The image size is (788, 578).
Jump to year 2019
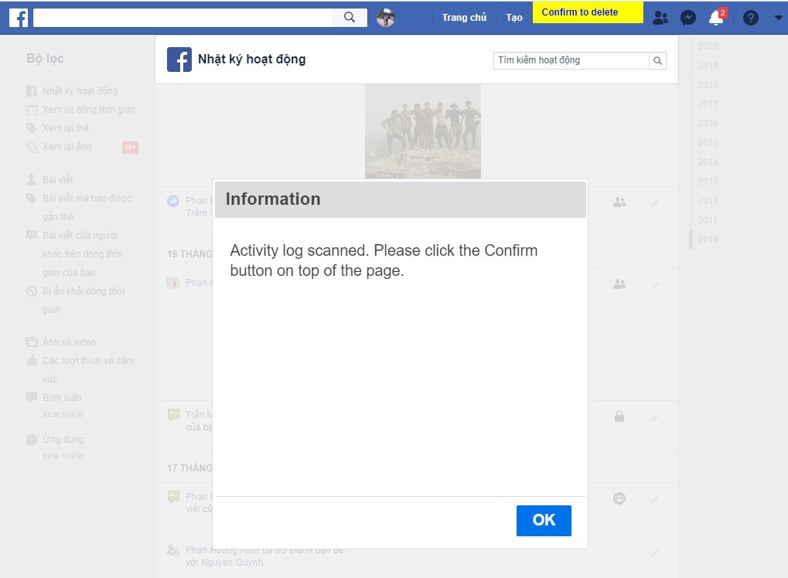(708, 65)
